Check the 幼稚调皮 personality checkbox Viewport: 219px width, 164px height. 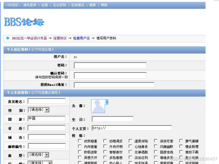click(105, 141)
